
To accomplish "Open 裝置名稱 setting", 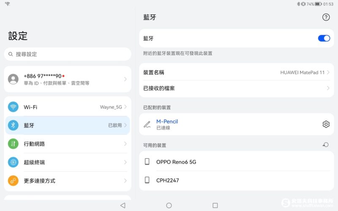I will [x=237, y=72].
